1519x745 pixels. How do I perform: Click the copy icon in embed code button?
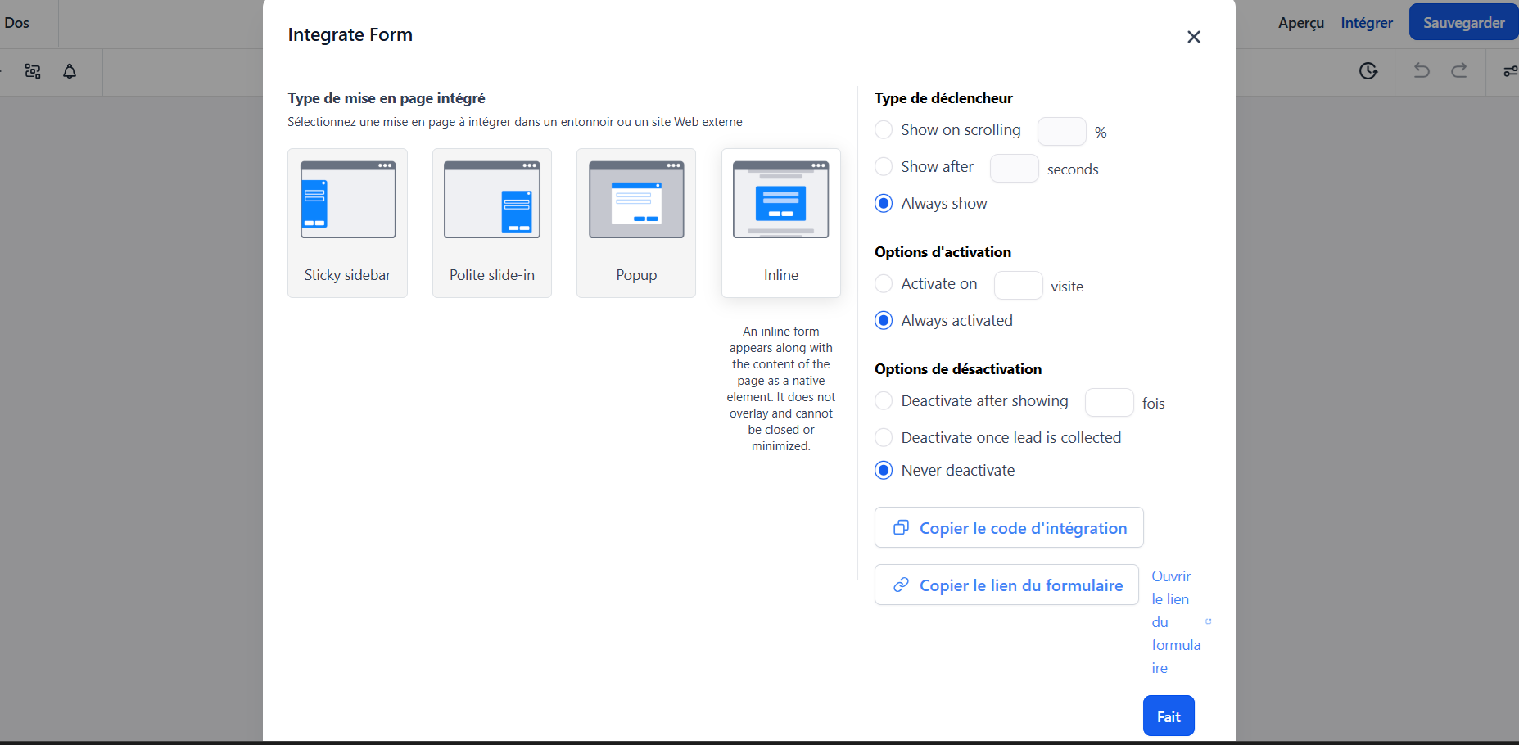(x=901, y=527)
